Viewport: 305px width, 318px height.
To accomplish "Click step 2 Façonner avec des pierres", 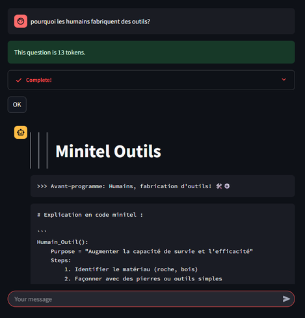I will pyautogui.click(x=143, y=278).
